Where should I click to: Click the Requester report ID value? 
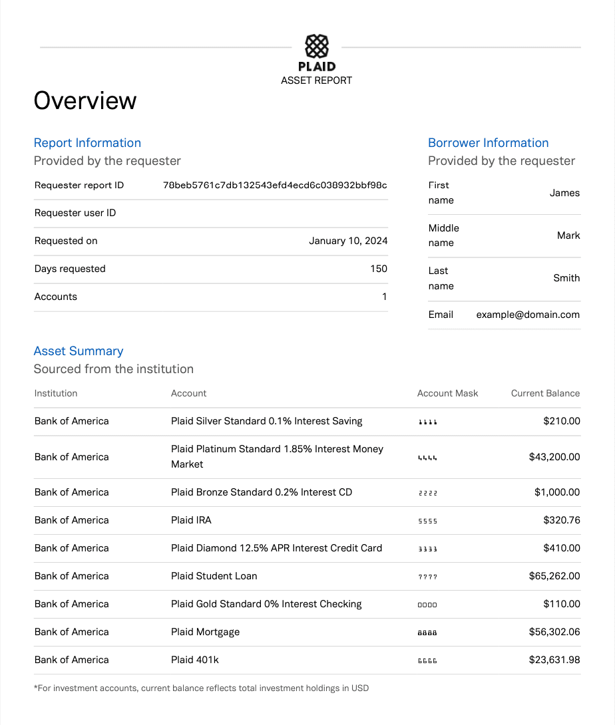click(274, 185)
